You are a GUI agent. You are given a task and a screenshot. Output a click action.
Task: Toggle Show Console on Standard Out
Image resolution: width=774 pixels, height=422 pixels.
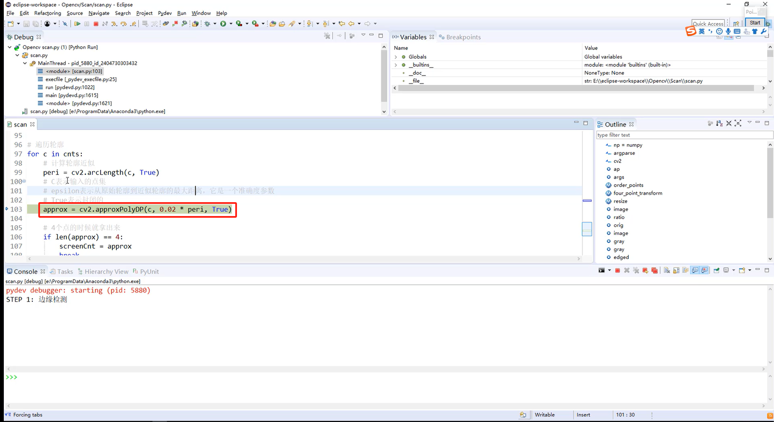[x=695, y=270]
